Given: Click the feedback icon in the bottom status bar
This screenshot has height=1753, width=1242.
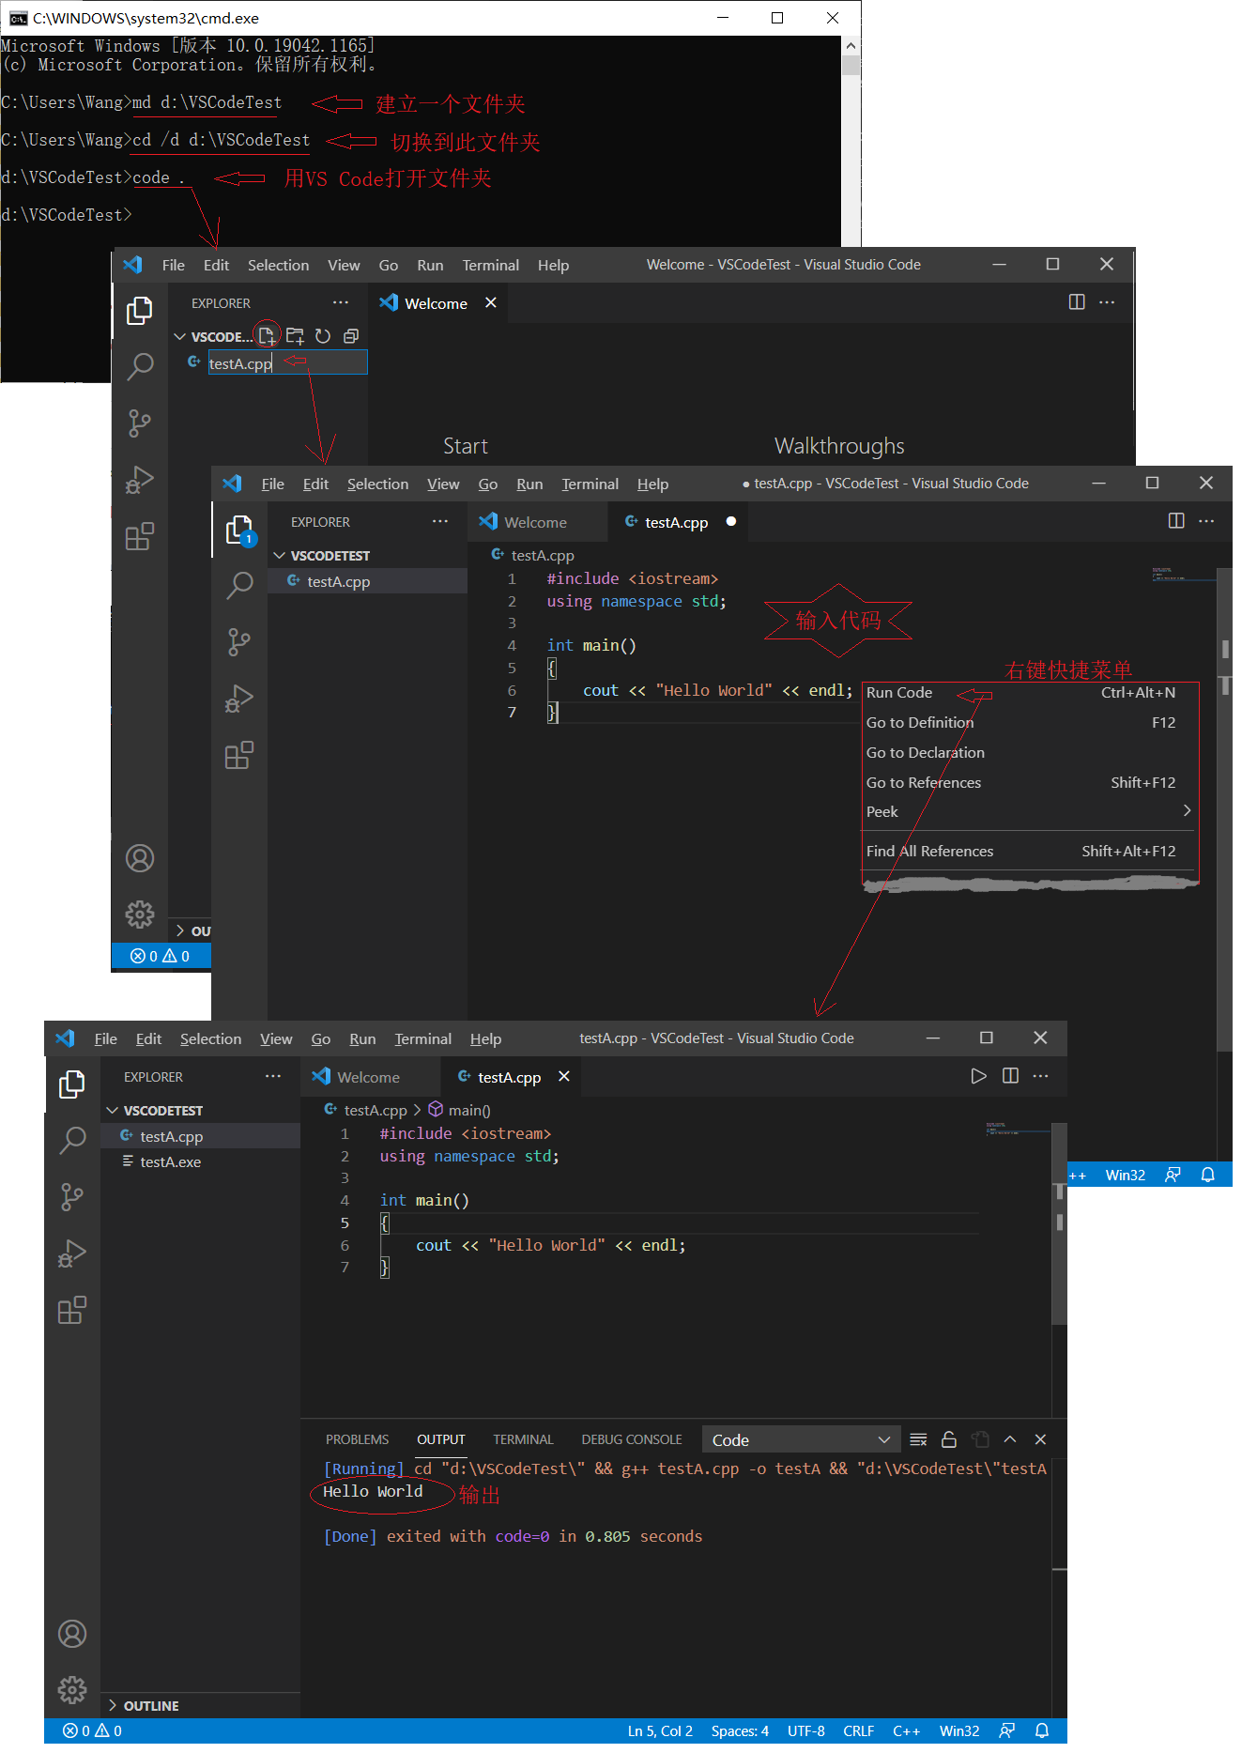Looking at the screenshot, I should [1007, 1730].
